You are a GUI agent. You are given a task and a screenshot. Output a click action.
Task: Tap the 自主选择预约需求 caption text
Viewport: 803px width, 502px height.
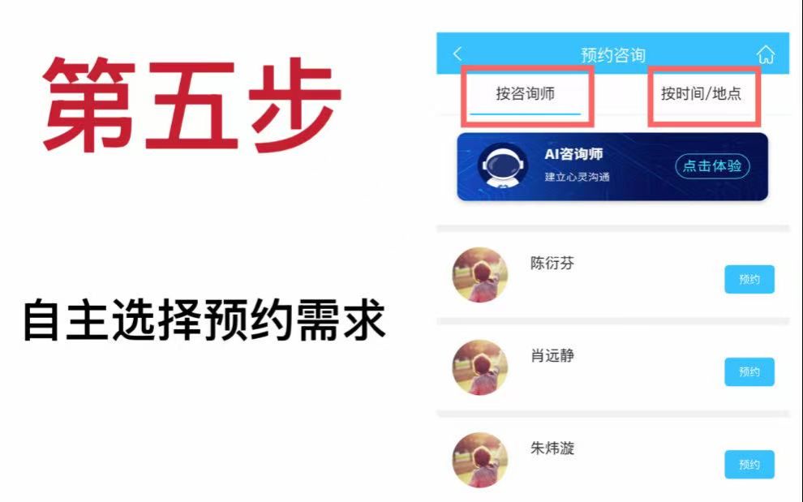[x=204, y=320]
